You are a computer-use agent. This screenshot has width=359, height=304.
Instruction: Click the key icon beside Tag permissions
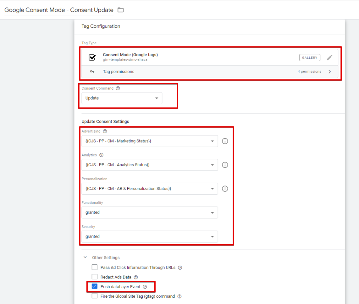(92, 72)
